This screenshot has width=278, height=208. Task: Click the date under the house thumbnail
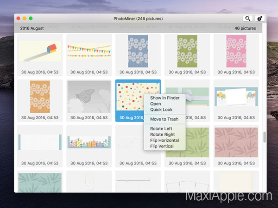40,72
